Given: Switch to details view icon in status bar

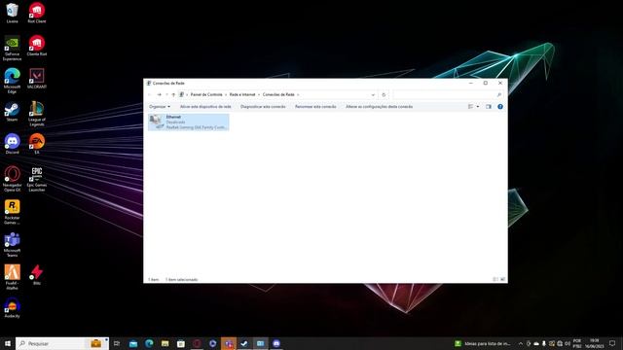Looking at the screenshot, I should pyautogui.click(x=495, y=279).
